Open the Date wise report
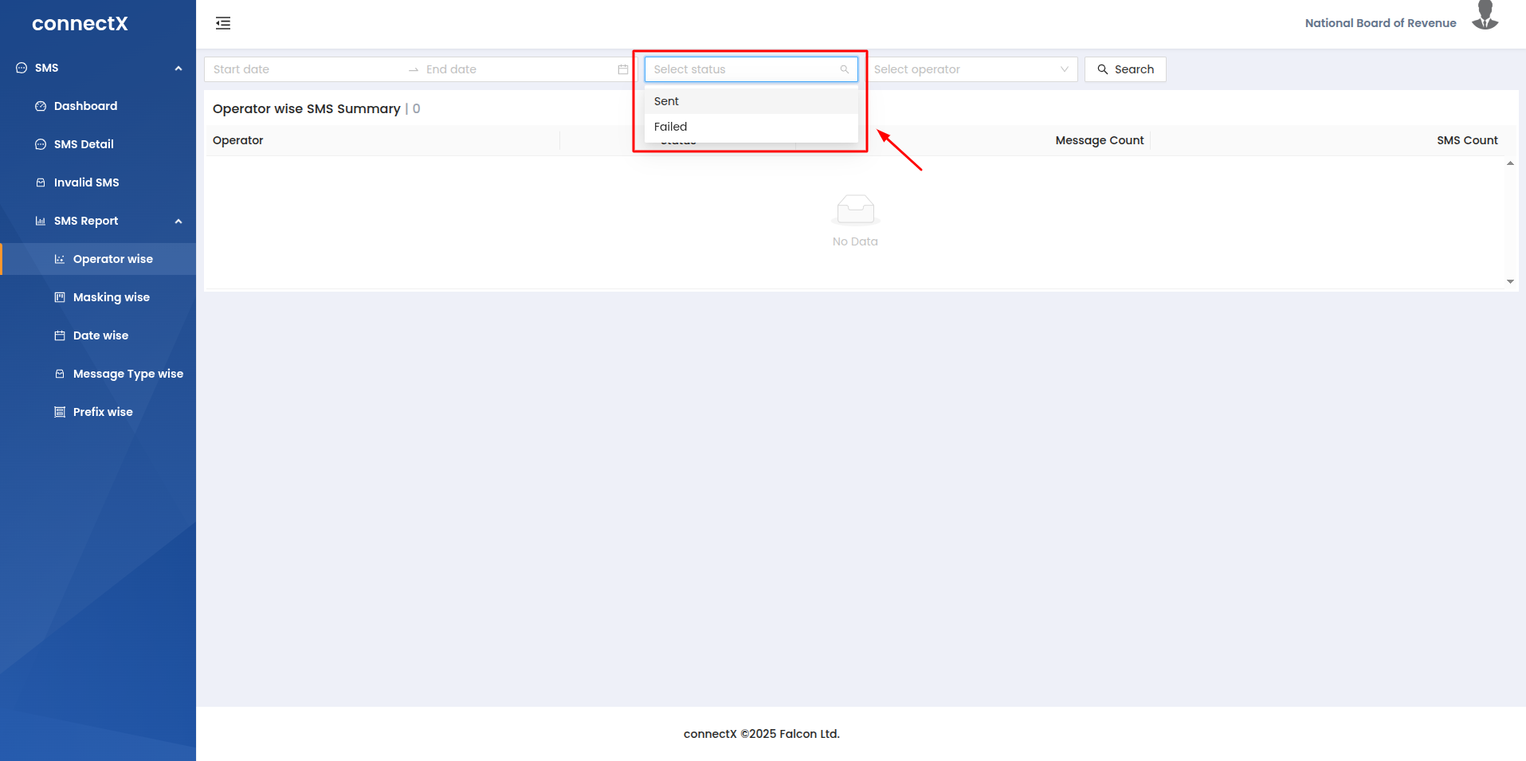1526x761 pixels. click(100, 335)
